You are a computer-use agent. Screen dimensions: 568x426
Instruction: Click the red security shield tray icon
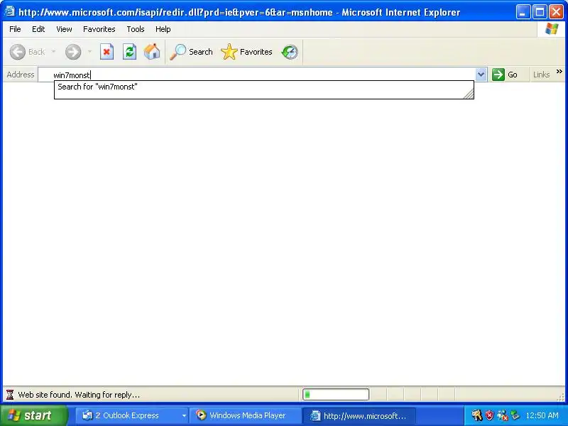point(489,415)
